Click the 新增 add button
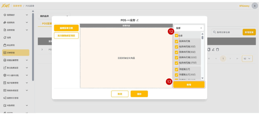The width and height of the screenshot is (259, 115). click(189, 85)
